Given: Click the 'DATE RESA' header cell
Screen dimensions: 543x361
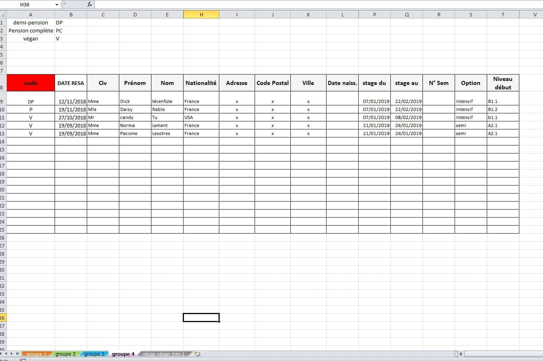Looking at the screenshot, I should (71, 83).
